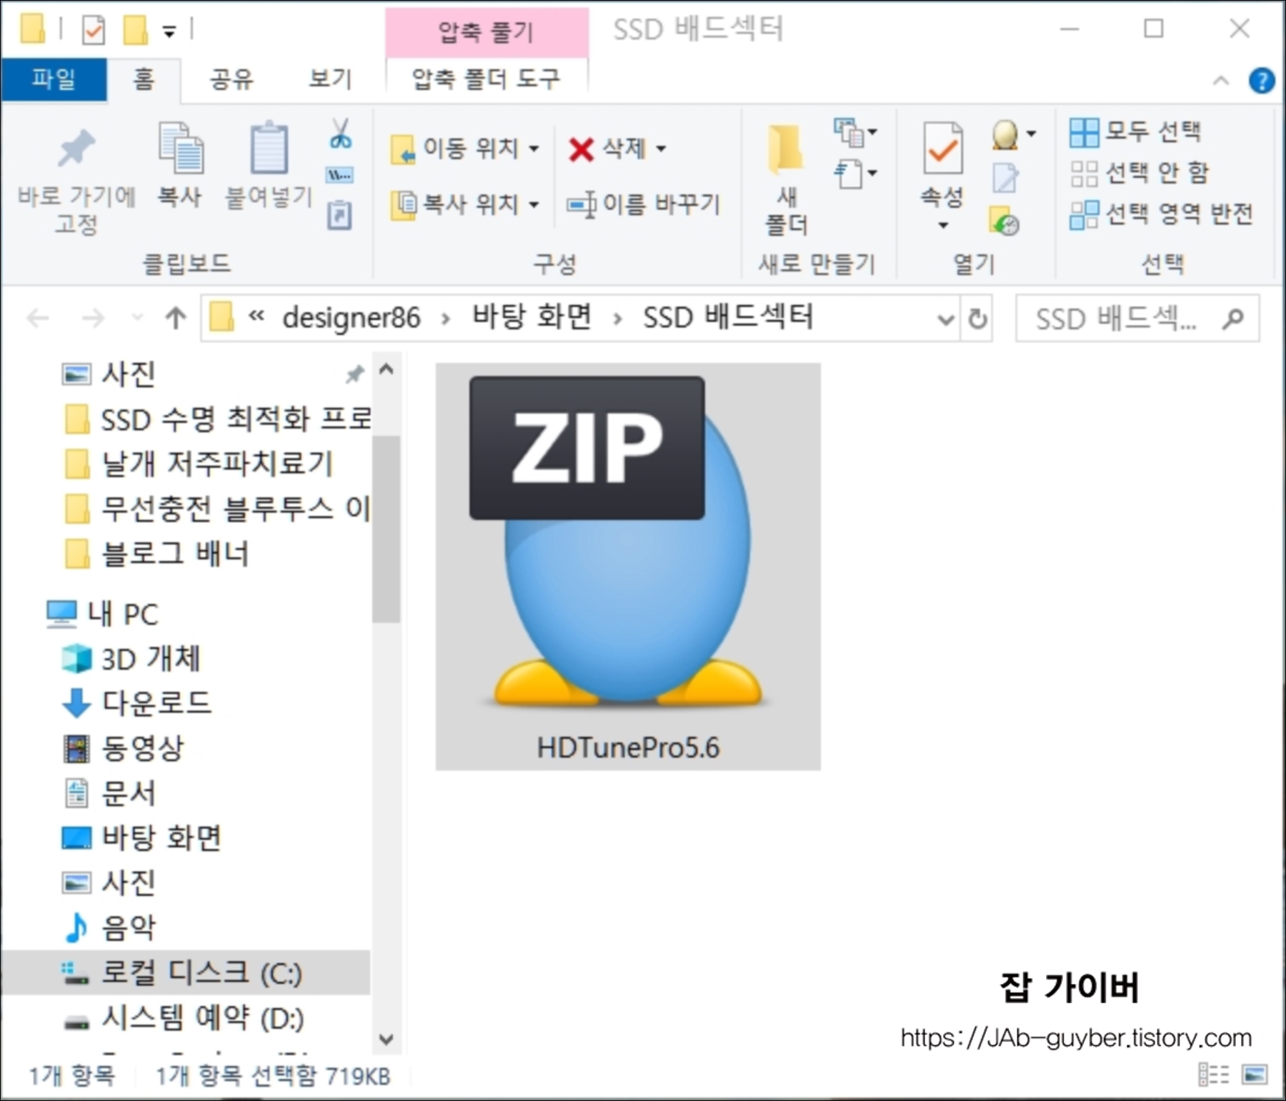Expand address bar history dropdown

[x=946, y=319]
